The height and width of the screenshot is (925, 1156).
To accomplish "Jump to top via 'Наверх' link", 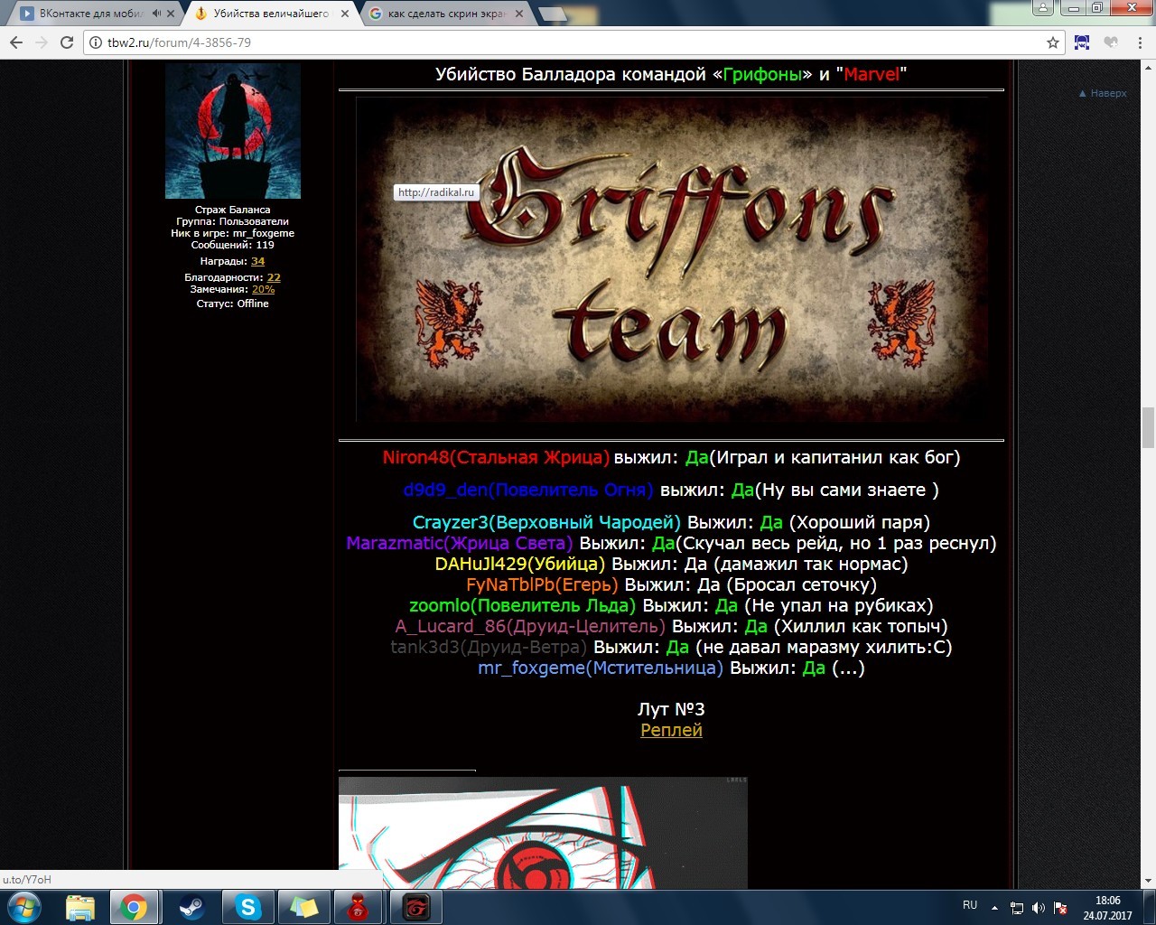I will [1103, 93].
